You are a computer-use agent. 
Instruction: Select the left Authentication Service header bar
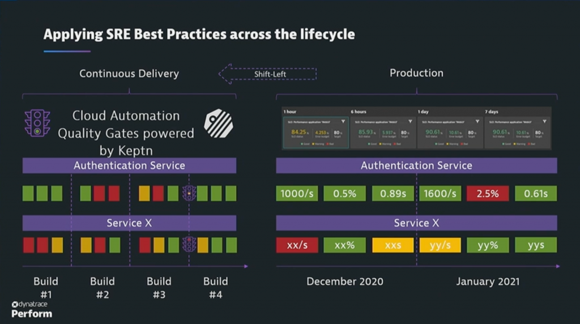coord(129,165)
